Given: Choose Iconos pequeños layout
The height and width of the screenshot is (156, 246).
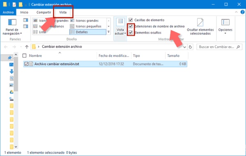Looking at the screenshot, I should (x=86, y=26).
